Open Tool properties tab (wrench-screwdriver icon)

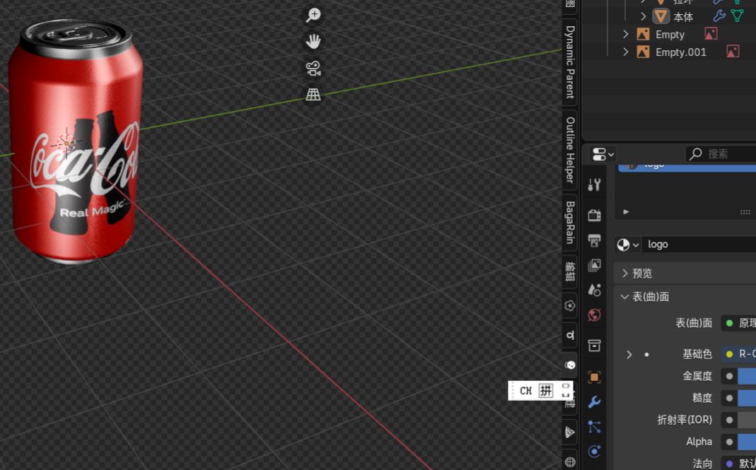point(594,184)
